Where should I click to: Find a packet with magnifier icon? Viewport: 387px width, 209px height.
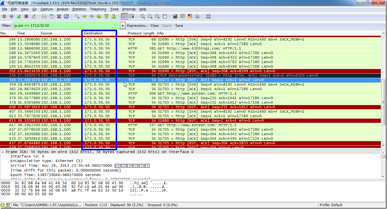(77, 17)
